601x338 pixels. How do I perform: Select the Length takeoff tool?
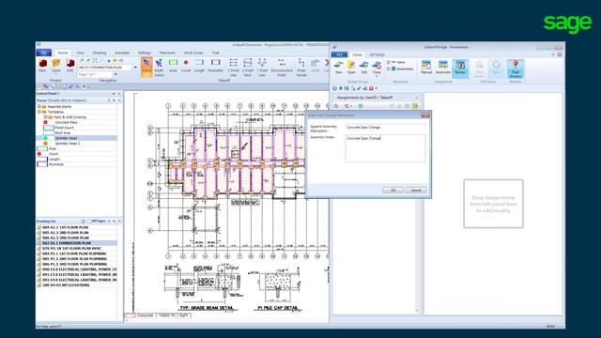click(x=199, y=66)
